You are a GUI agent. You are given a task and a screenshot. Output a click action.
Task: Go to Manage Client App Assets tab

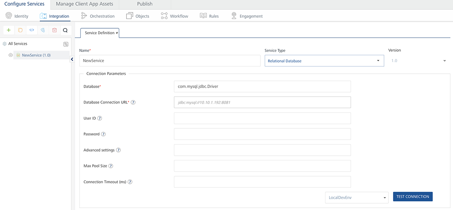(x=85, y=4)
